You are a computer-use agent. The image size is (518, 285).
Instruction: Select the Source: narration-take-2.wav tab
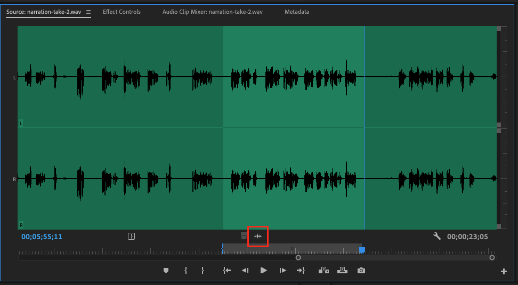44,12
